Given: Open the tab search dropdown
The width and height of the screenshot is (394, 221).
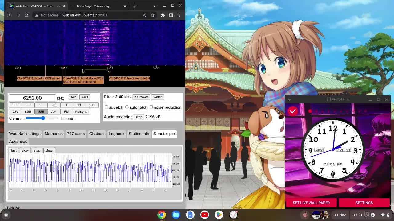Looking at the screenshot, I should [x=155, y=6].
